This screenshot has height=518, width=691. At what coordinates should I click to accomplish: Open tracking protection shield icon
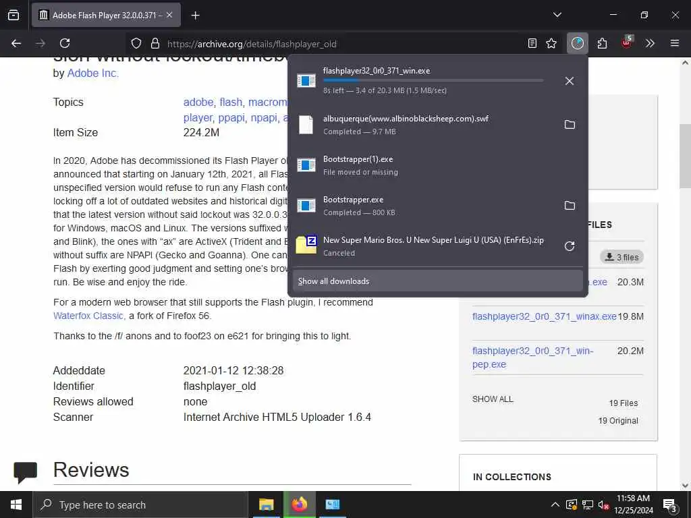click(136, 44)
